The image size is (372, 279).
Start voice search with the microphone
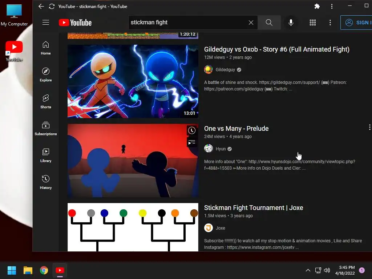click(291, 23)
